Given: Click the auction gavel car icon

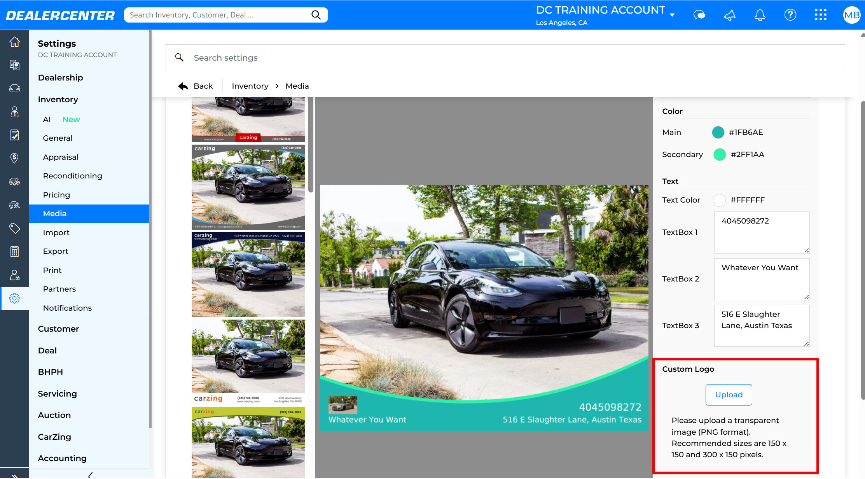Looking at the screenshot, I should (15, 205).
